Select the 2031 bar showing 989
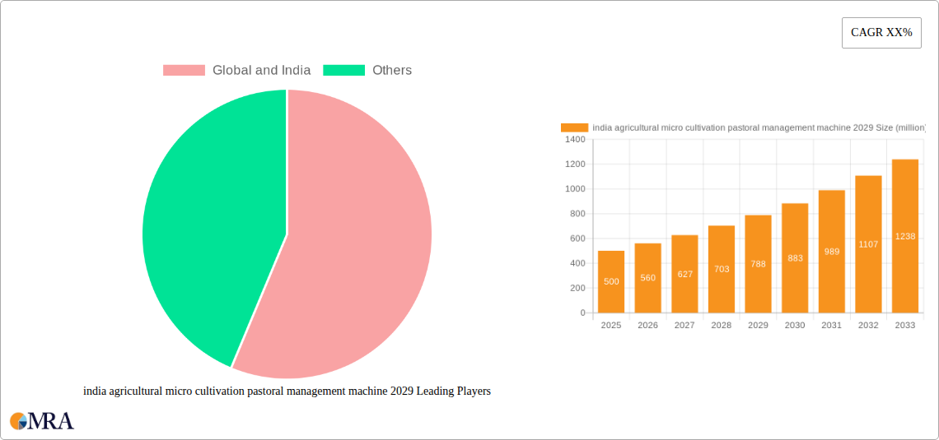Image resolution: width=939 pixels, height=440 pixels. (832, 251)
